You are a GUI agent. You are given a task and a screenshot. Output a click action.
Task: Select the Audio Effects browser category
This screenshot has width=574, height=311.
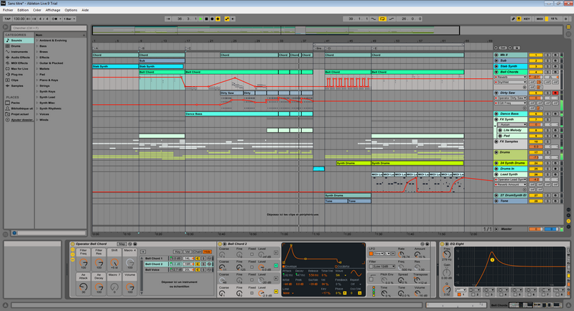19,57
